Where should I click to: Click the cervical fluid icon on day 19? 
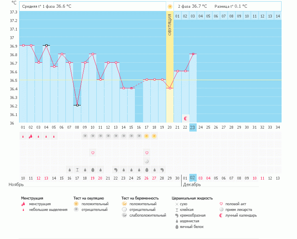coord(162,169)
